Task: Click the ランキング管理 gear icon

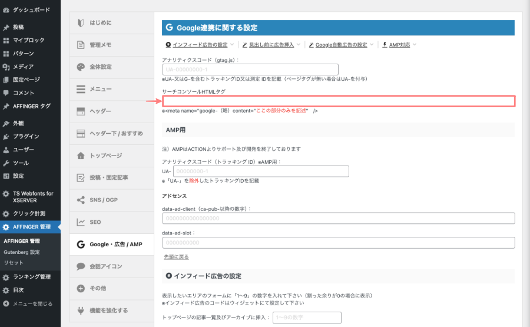Action: [6, 278]
